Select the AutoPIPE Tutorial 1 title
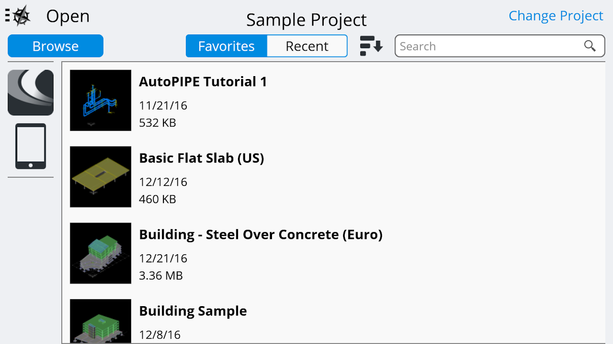Image resolution: width=613 pixels, height=344 pixels. point(203,82)
